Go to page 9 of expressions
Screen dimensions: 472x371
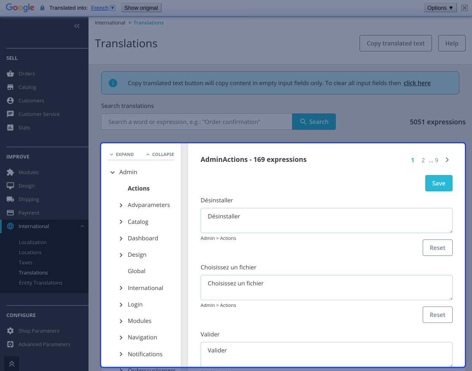437,160
